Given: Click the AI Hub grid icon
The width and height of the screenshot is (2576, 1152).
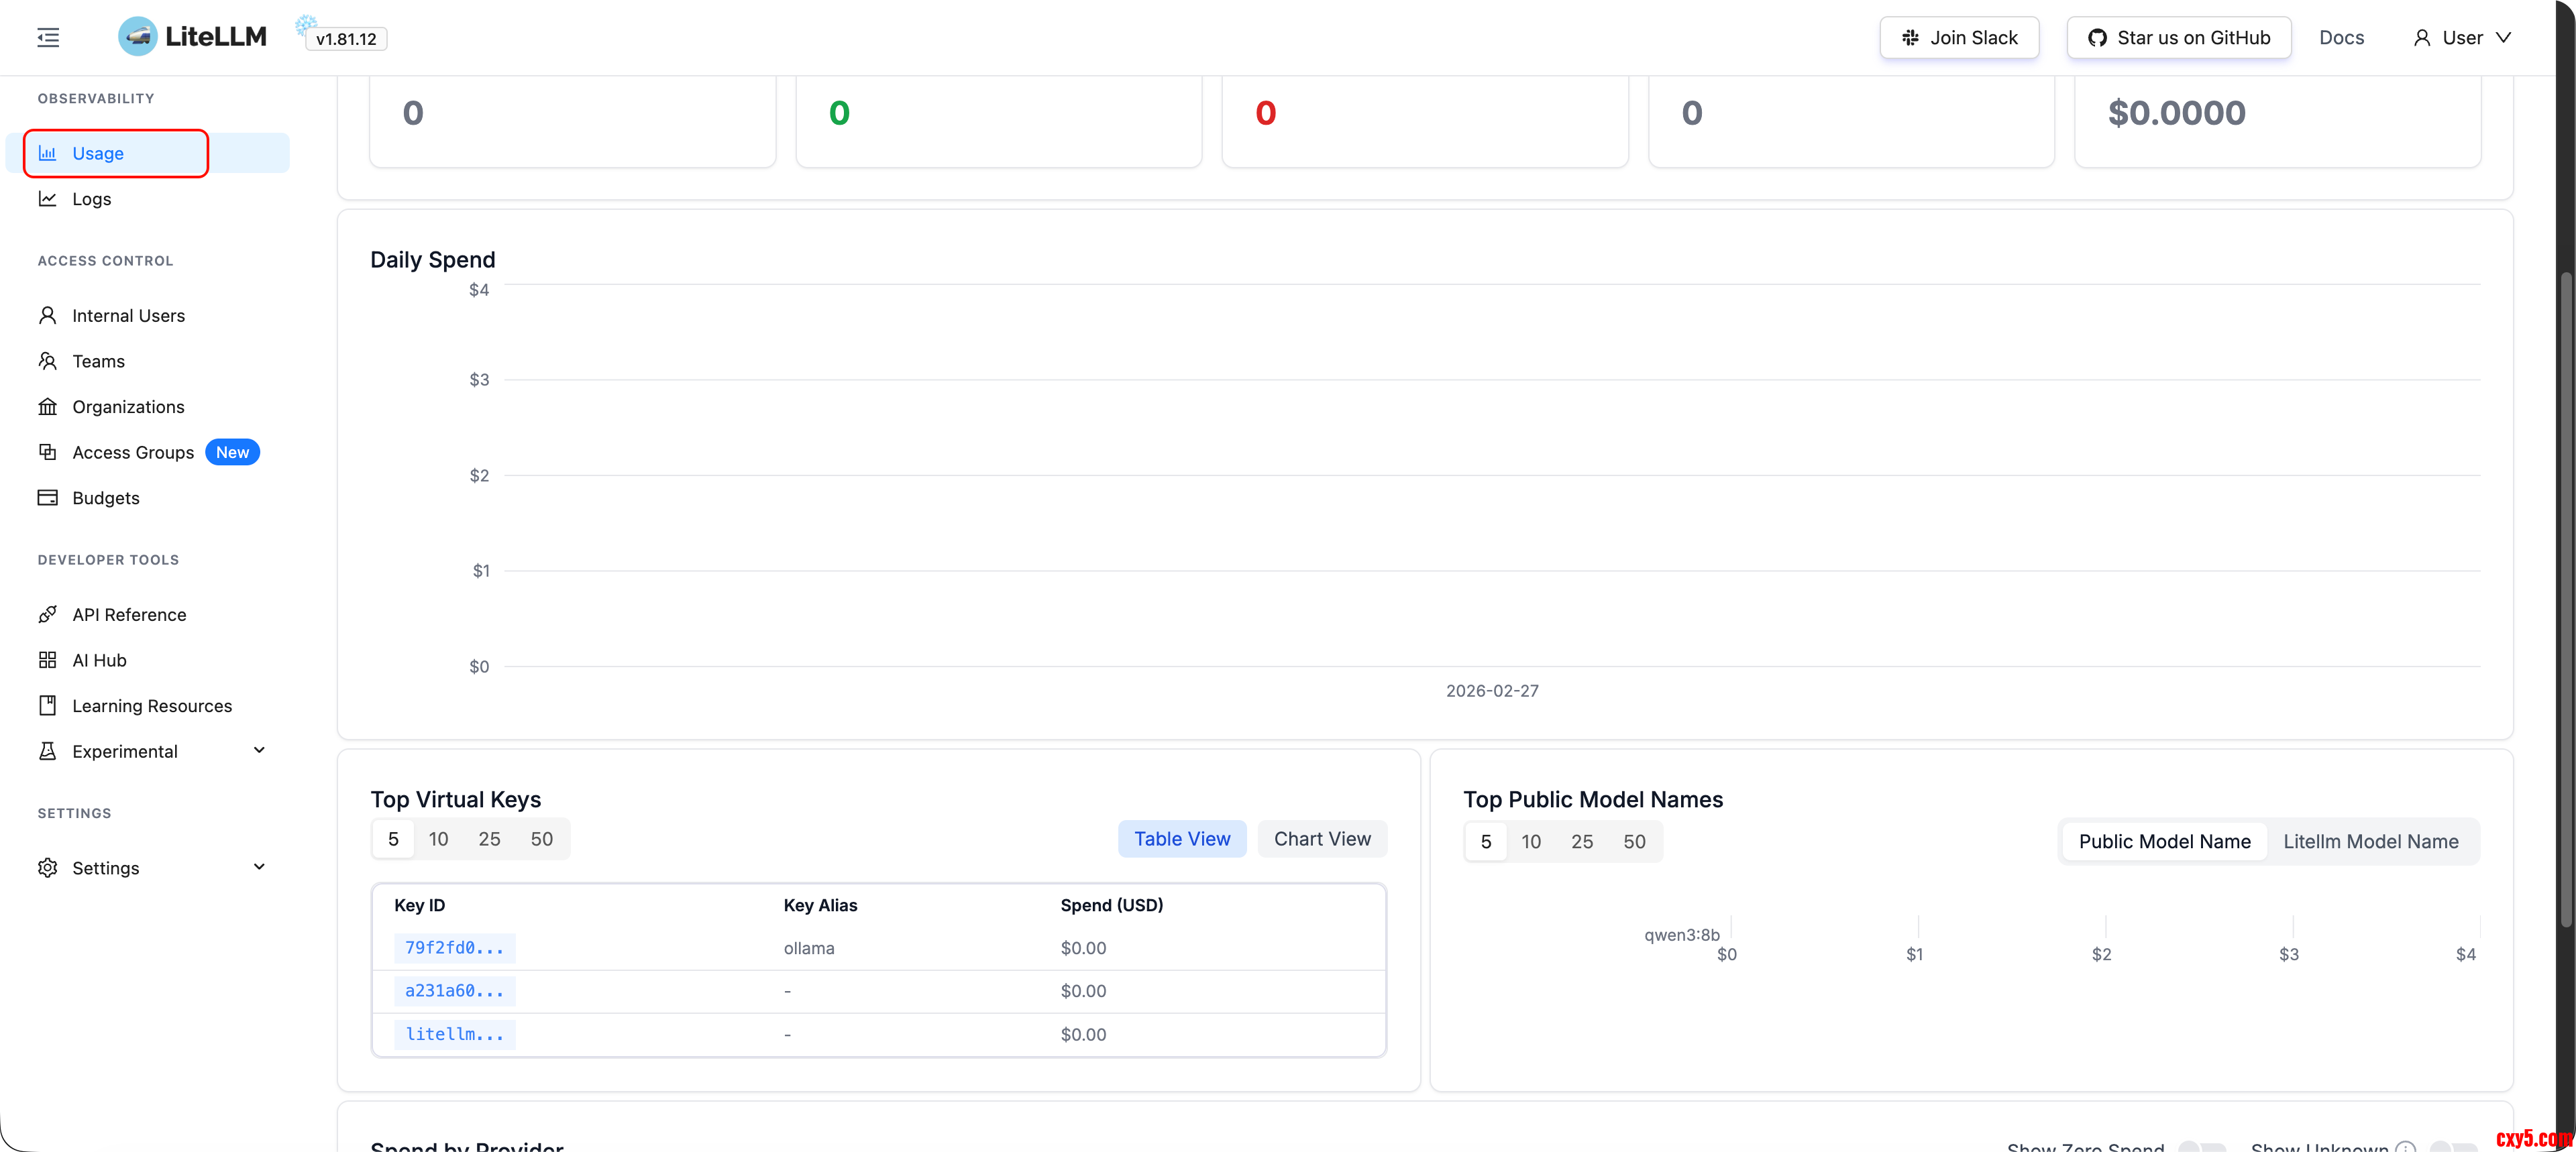Looking at the screenshot, I should point(47,660).
